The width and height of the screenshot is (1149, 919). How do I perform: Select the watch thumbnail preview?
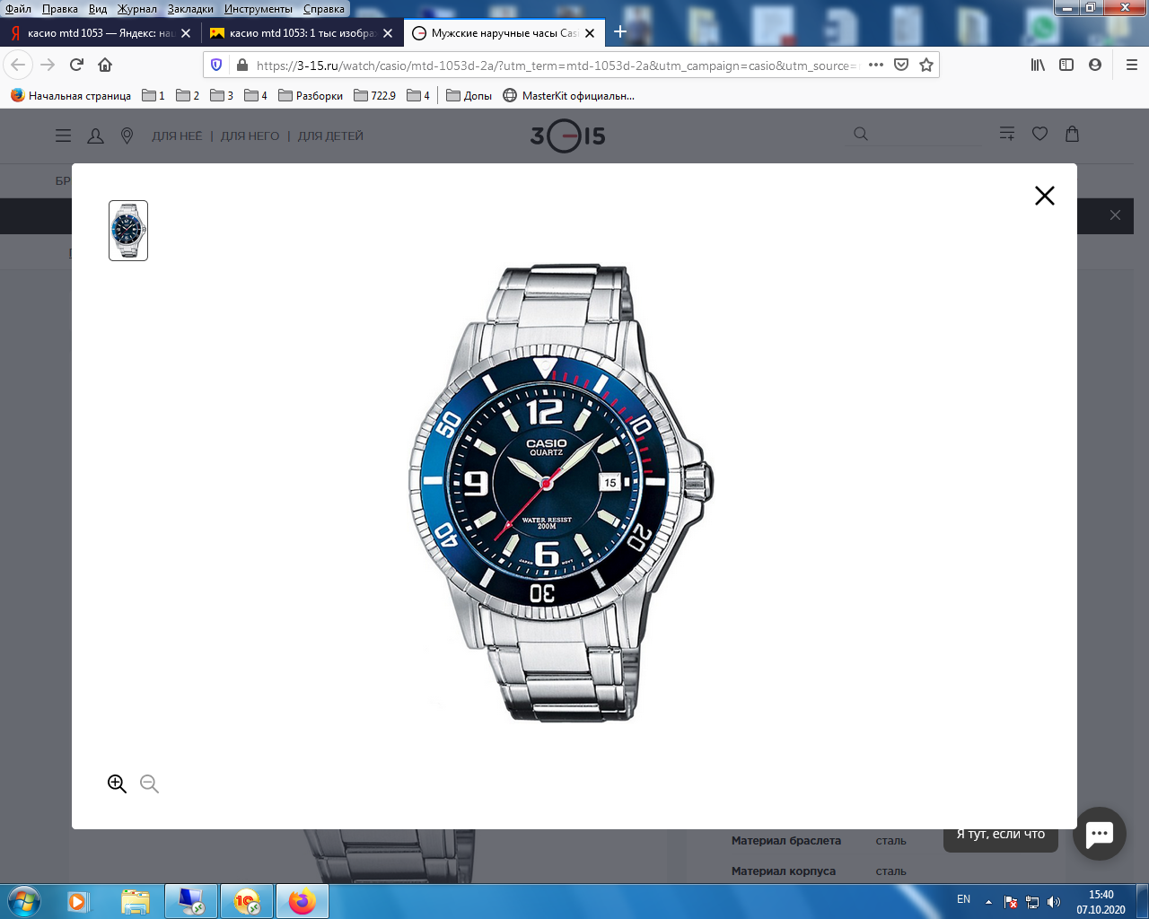(x=128, y=231)
